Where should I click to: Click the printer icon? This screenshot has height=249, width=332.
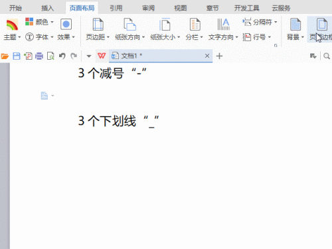39,56
